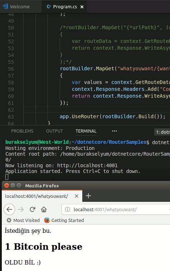This screenshot has height=271, width=170.
Task: Open the Most Visited bookmarks folder
Action: point(23,220)
